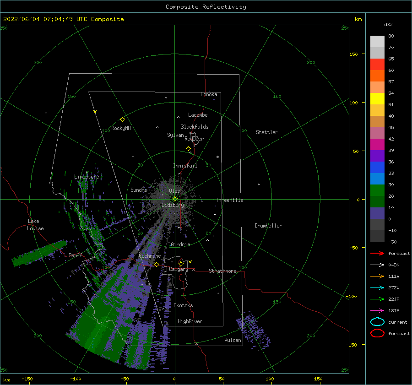Click the timestamp '2022/06/04 07:04:49 UTC Composite'
Screen dimensions: 412x385
tap(63, 19)
